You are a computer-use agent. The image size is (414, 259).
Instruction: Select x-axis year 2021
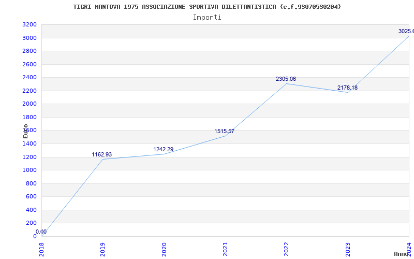click(x=225, y=249)
